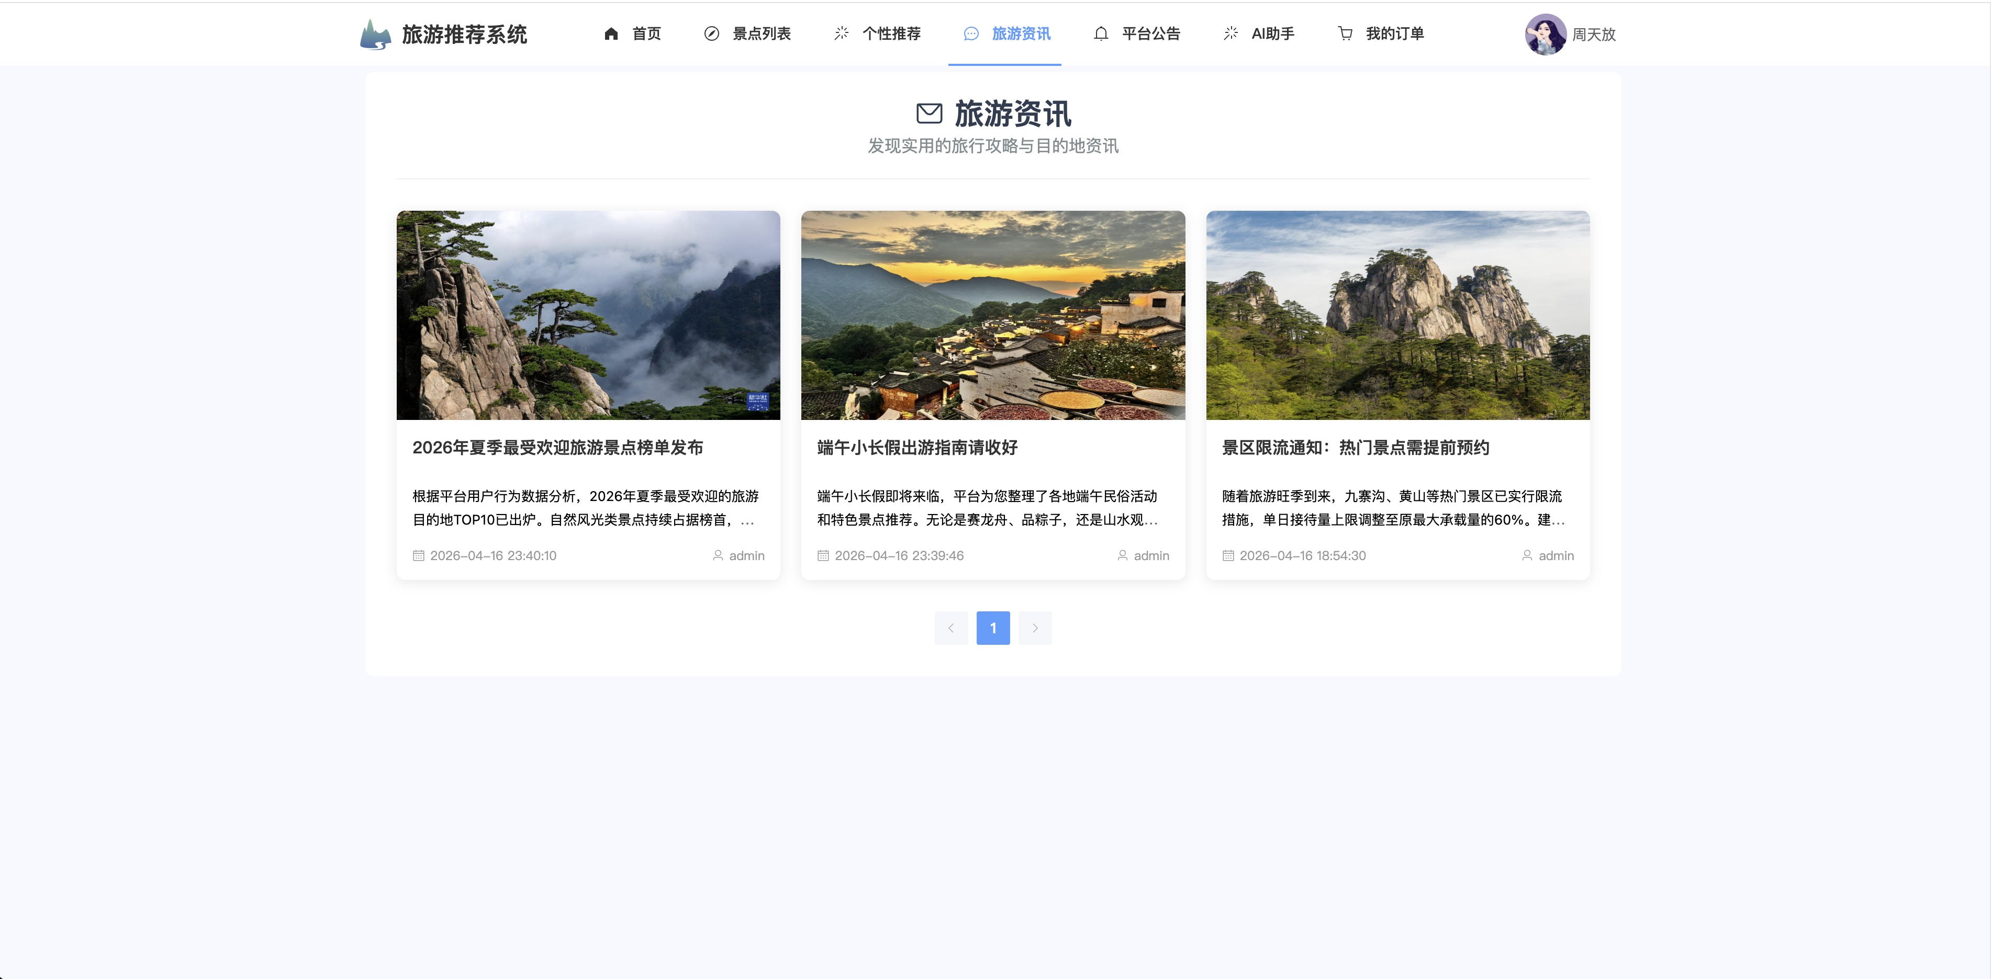Open article 景区限流通知：热门景点需提前预约
Image resolution: width=1991 pixels, height=979 pixels.
click(x=1355, y=447)
